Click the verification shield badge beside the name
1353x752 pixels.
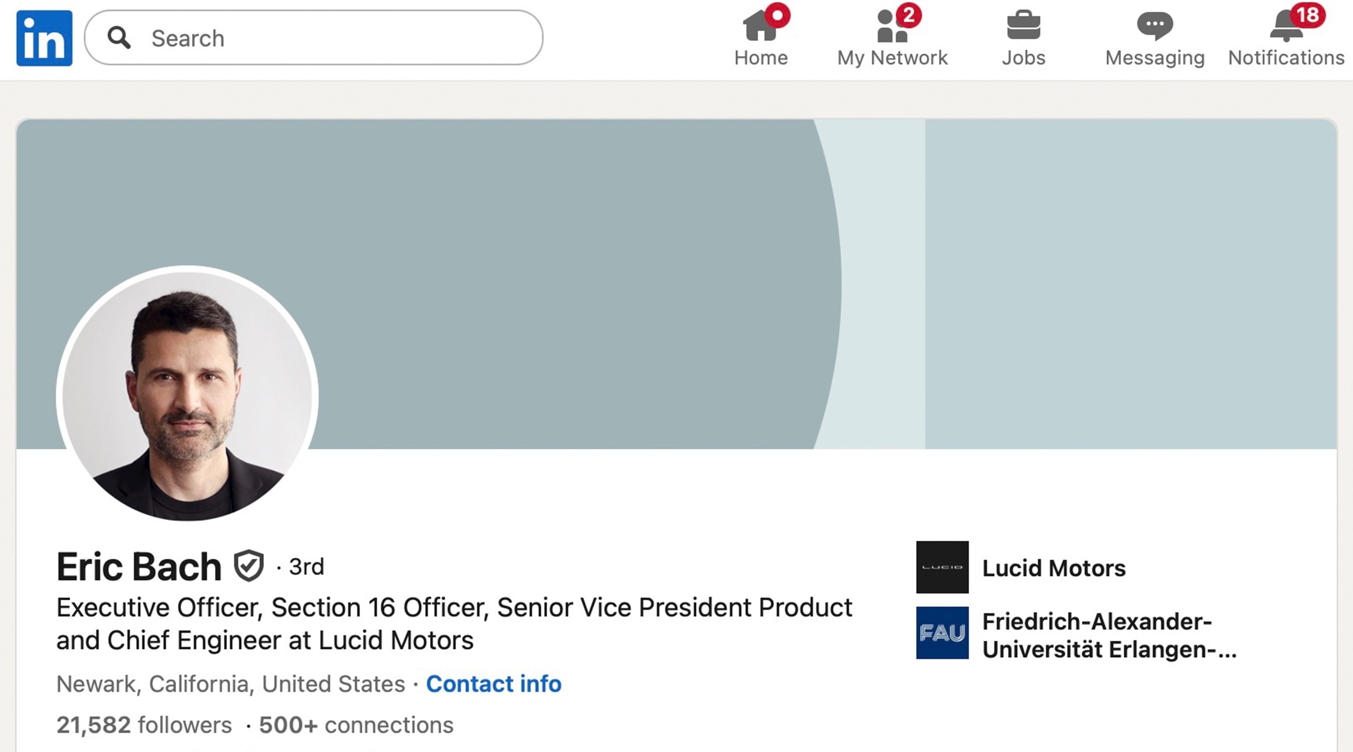point(249,566)
